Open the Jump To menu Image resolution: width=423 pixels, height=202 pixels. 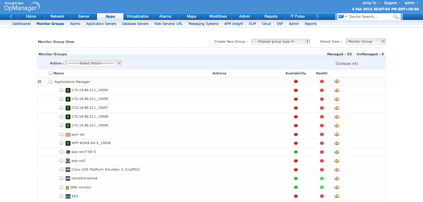coord(371,3)
